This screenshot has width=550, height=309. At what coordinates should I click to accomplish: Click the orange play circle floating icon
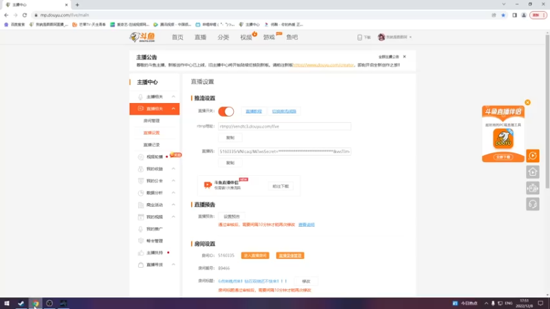(x=532, y=156)
